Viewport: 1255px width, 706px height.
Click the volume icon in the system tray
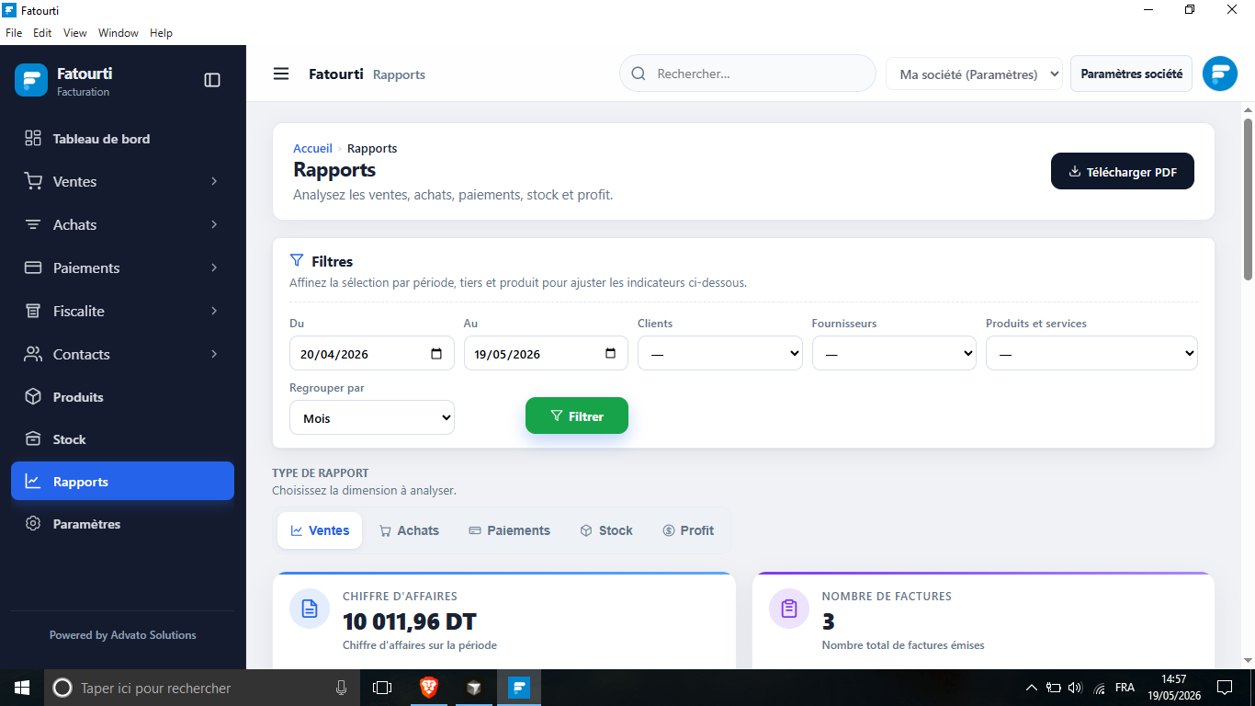tap(1076, 688)
